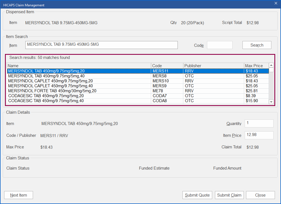Select CODAGESIC TAB row with code CODA7
Image resolution: width=281 pixels, height=204 pixels.
tap(79, 96)
